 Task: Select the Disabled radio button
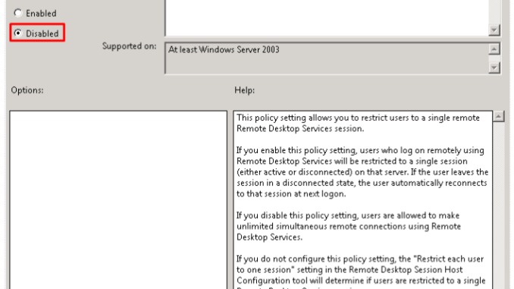(x=17, y=33)
